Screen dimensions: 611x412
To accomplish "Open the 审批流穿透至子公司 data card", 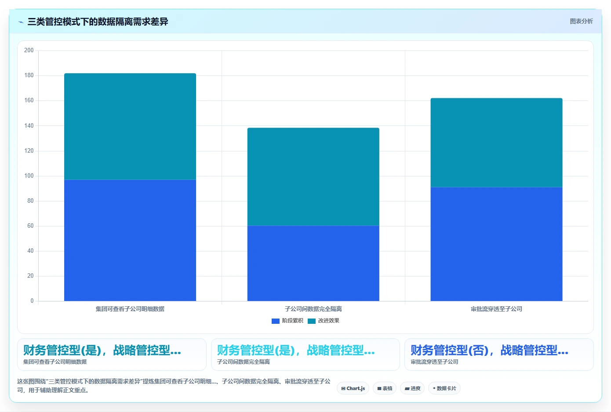I will pos(499,355).
